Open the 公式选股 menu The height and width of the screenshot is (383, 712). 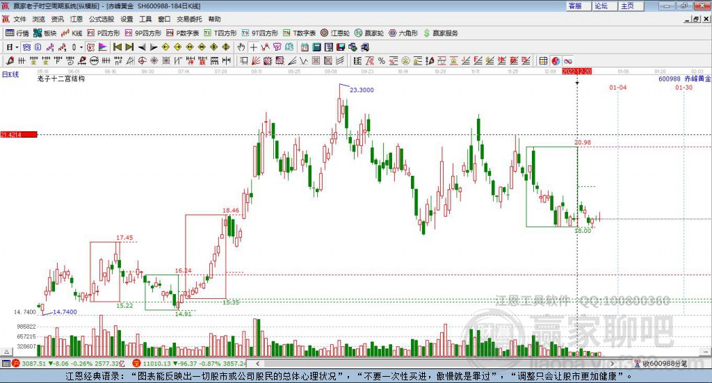click(x=102, y=19)
